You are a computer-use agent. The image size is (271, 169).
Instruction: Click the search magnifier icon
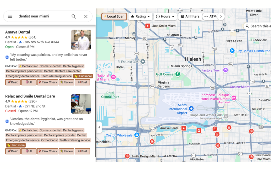pos(74,16)
